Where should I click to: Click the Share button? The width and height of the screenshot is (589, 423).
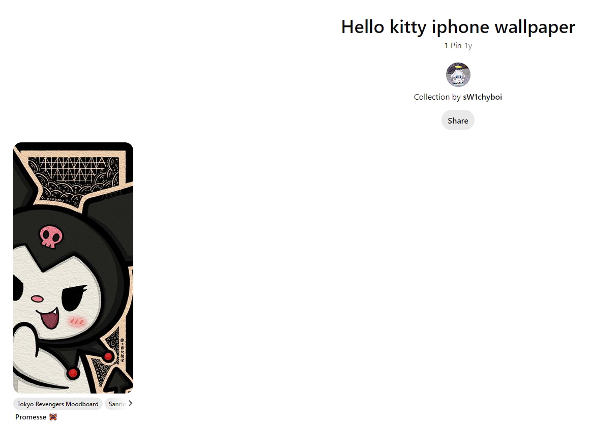point(458,120)
